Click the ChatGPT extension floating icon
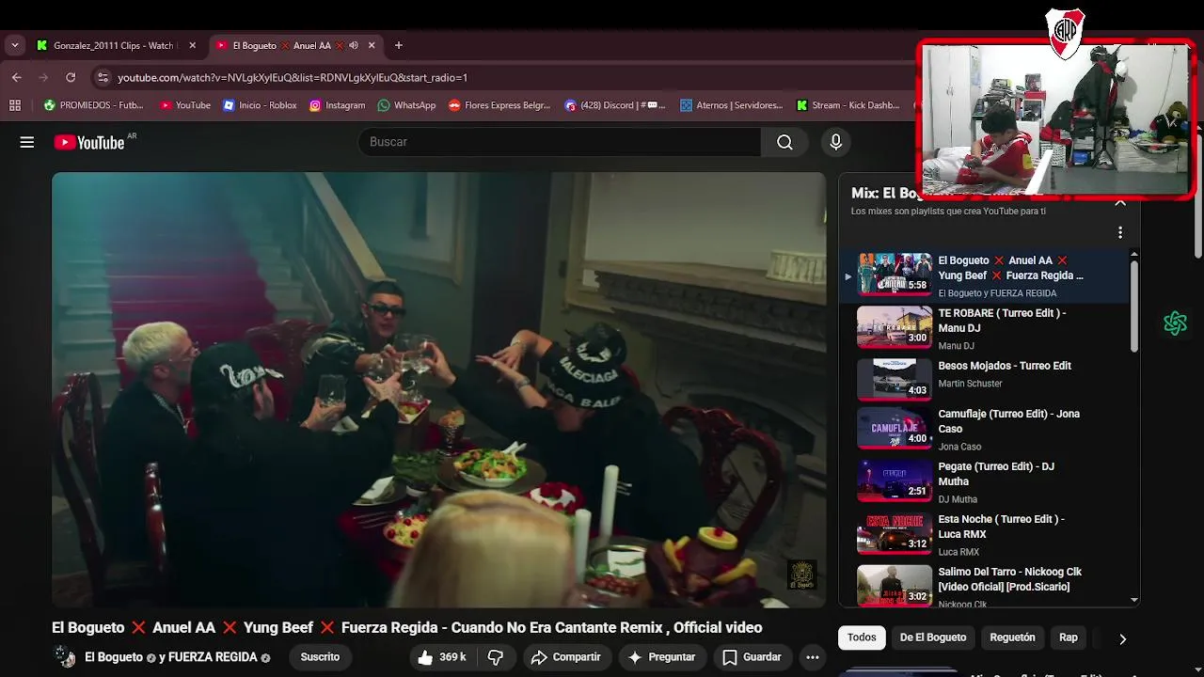This screenshot has height=677, width=1204. [x=1175, y=323]
